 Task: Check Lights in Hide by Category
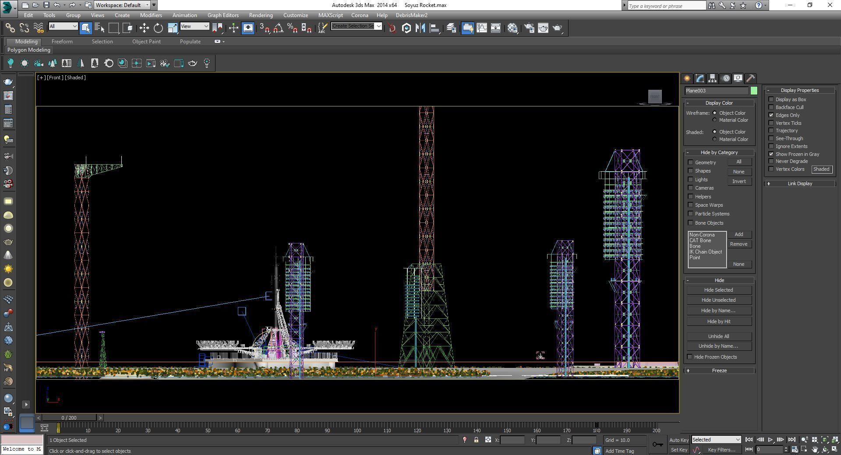691,180
